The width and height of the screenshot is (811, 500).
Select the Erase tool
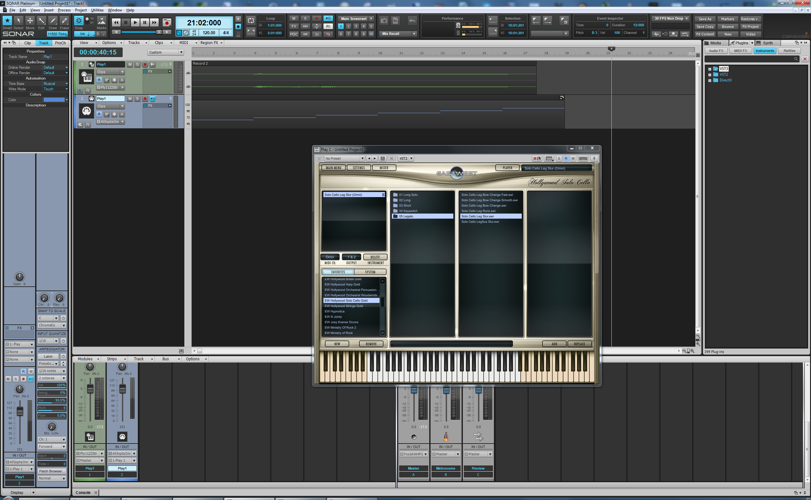[64, 21]
